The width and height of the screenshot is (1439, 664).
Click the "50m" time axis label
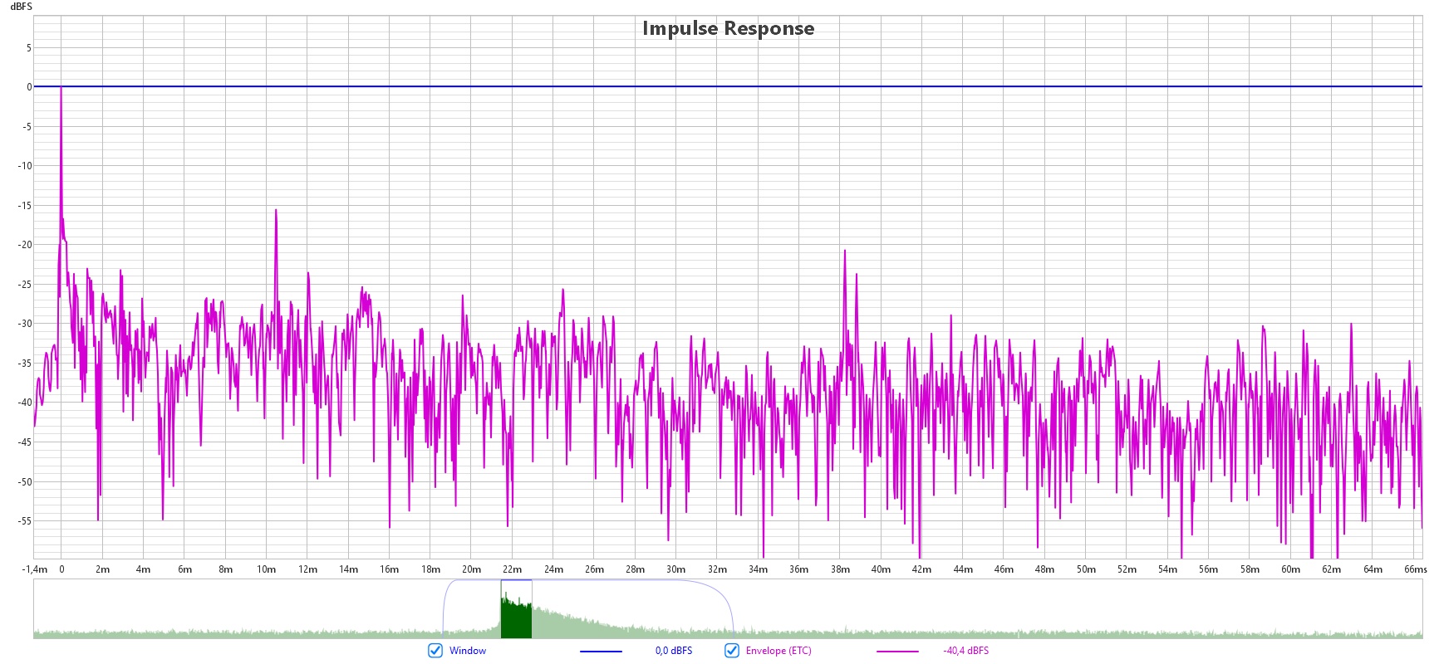point(1086,569)
